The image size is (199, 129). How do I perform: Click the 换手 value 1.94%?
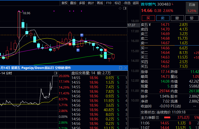(164, 96)
